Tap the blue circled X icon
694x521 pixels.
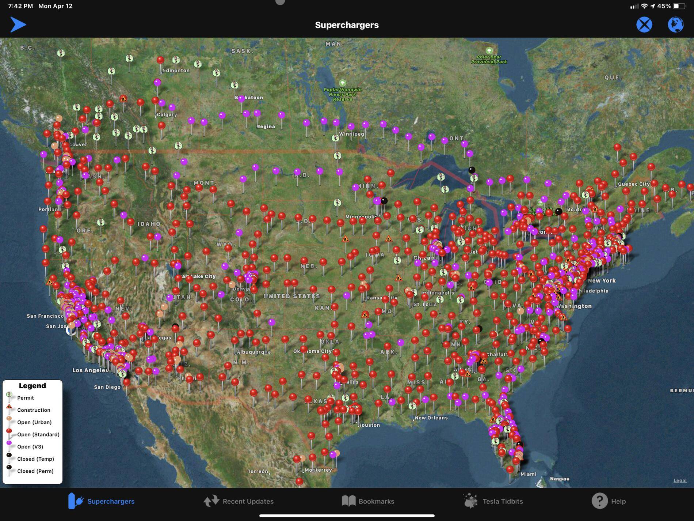(644, 24)
